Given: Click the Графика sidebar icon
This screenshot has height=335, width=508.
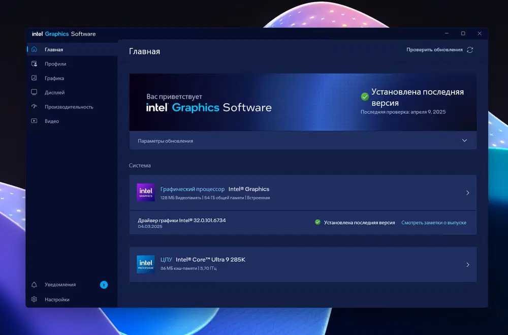Looking at the screenshot, I should pyautogui.click(x=34, y=78).
